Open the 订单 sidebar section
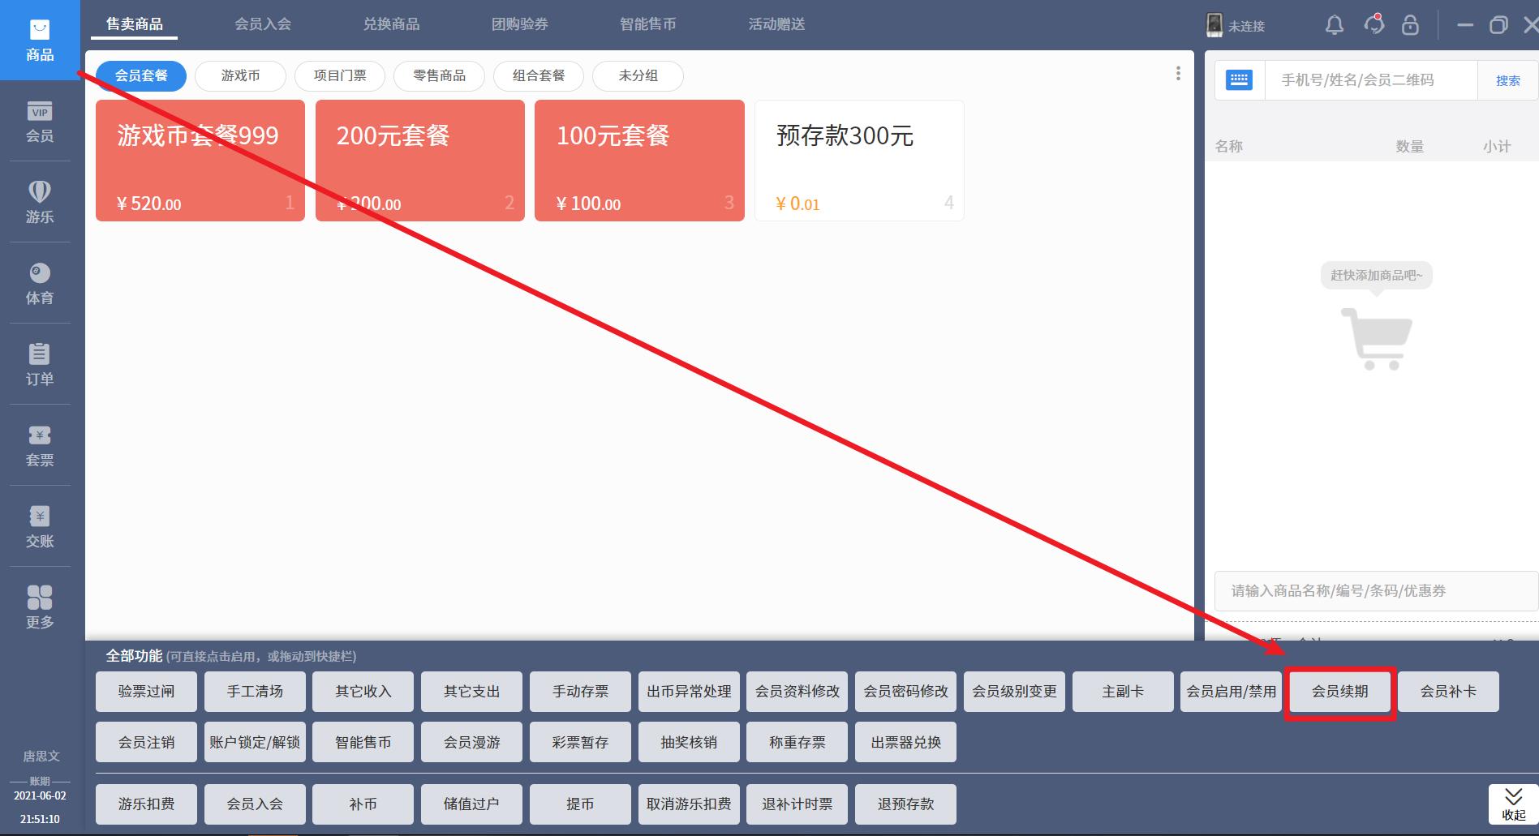 [40, 365]
